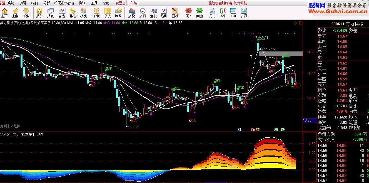
Task: Change 周期 F8 period icon
Action: (x=163, y=13)
